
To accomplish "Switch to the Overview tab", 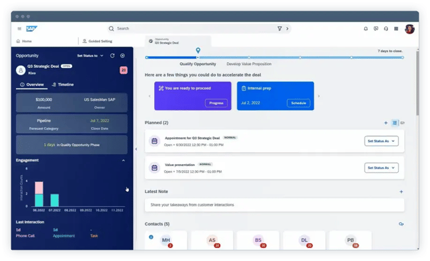I will point(32,85).
